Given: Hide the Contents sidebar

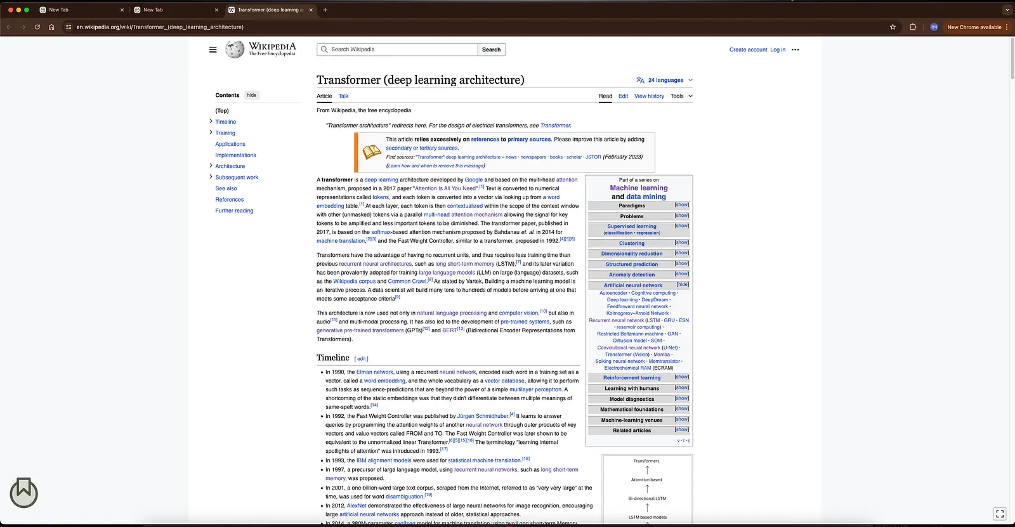Looking at the screenshot, I should pos(252,95).
